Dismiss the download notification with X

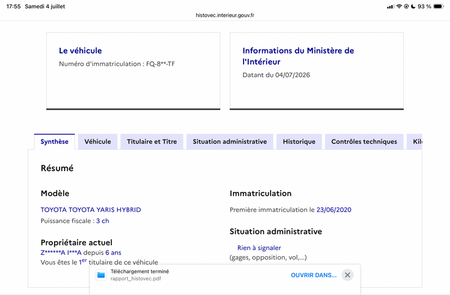pos(347,275)
